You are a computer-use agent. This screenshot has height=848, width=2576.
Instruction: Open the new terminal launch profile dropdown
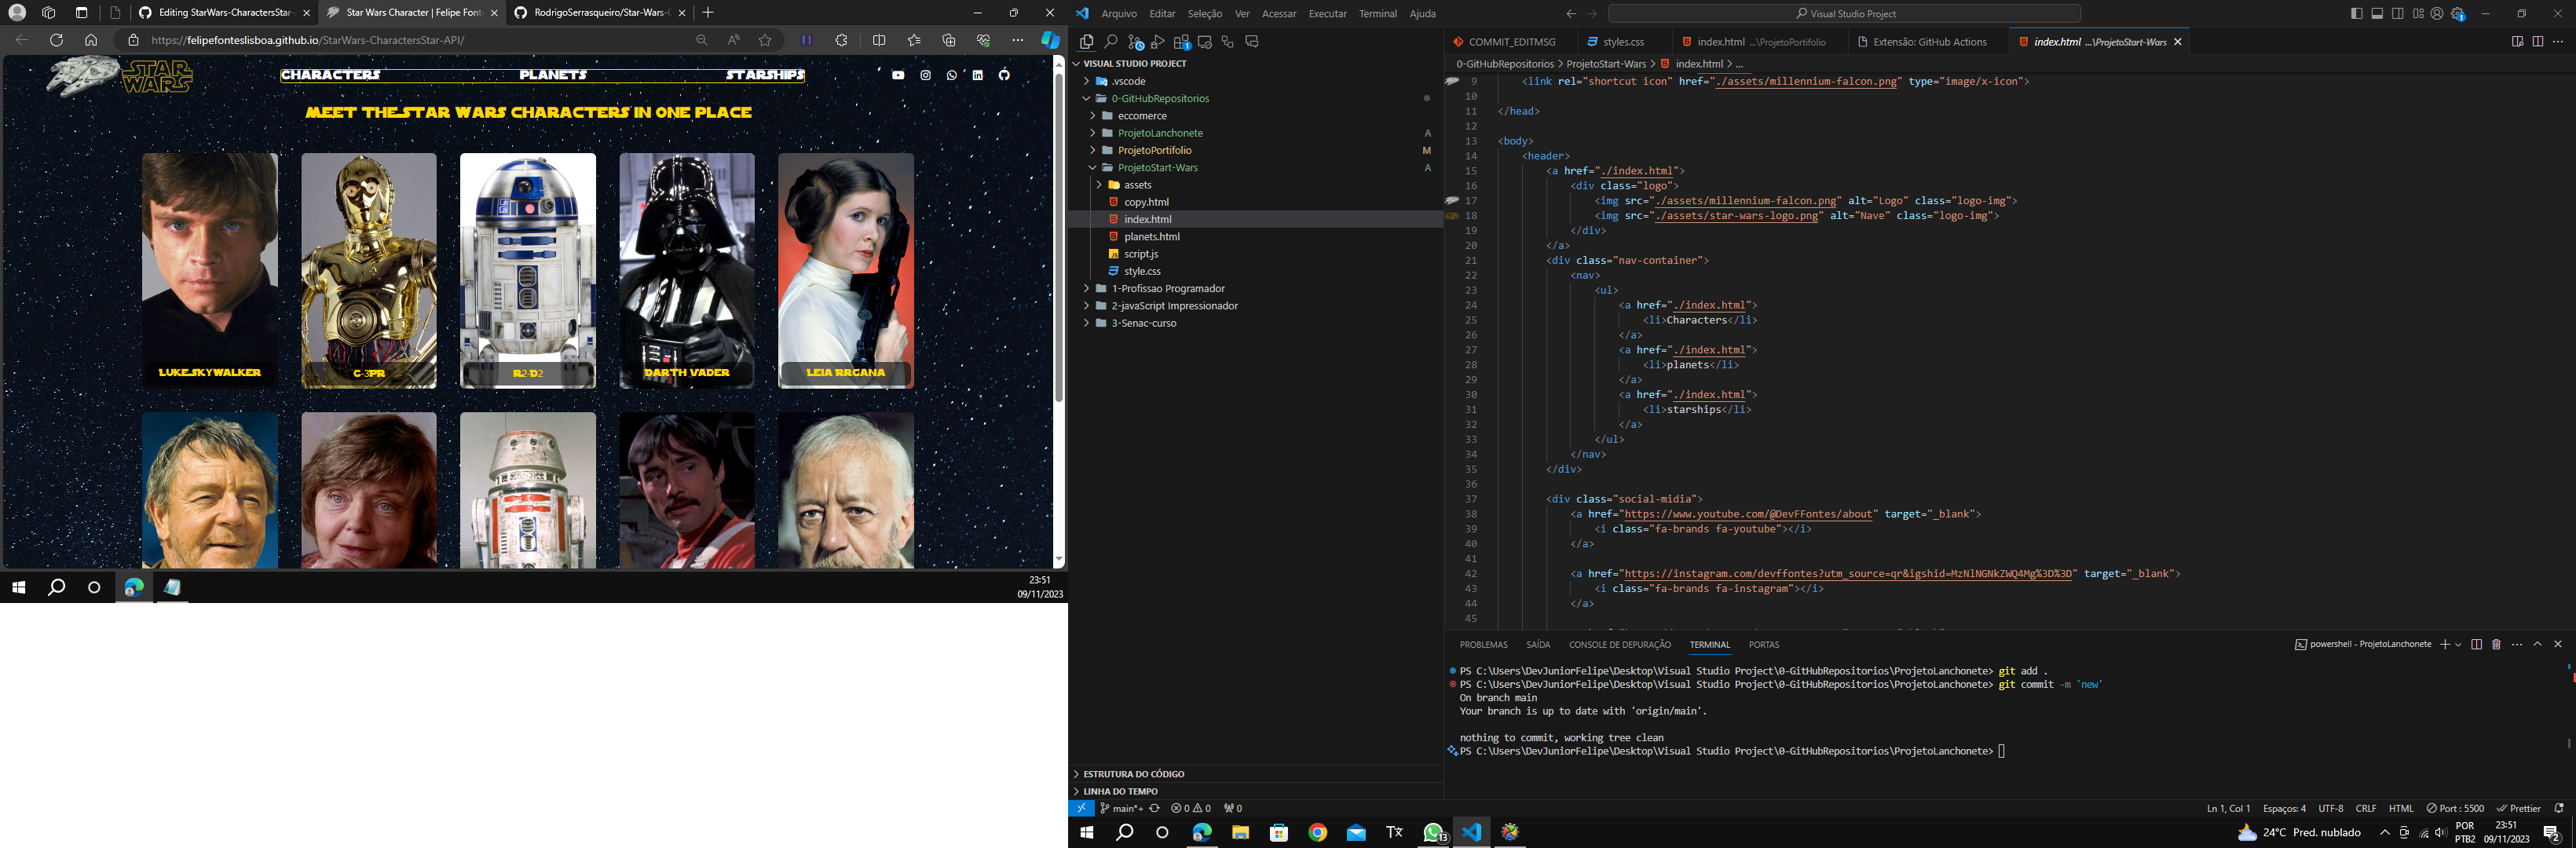pos(2458,645)
